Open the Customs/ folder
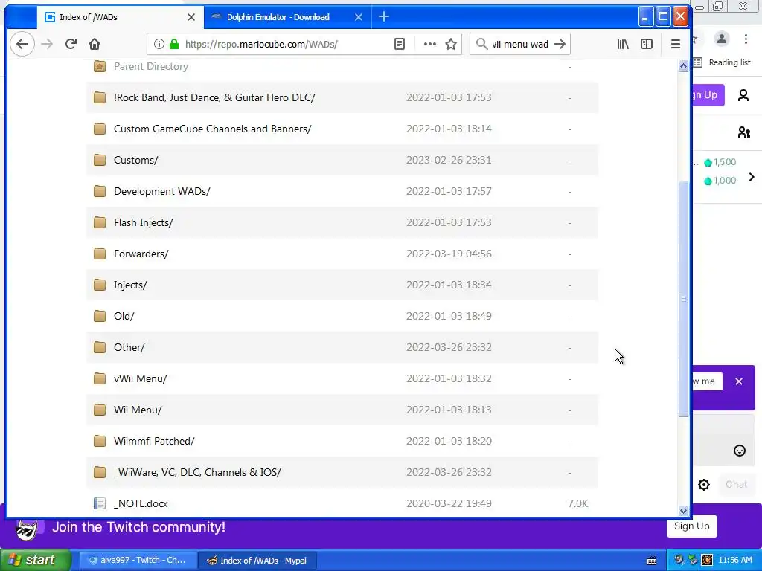The image size is (762, 571). tap(135, 161)
